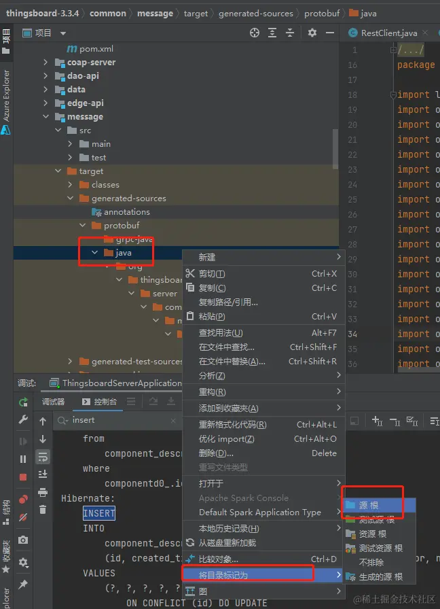The height and width of the screenshot is (609, 440).
Task: Select 源 根 in mark directory submenu
Action: [x=380, y=505]
